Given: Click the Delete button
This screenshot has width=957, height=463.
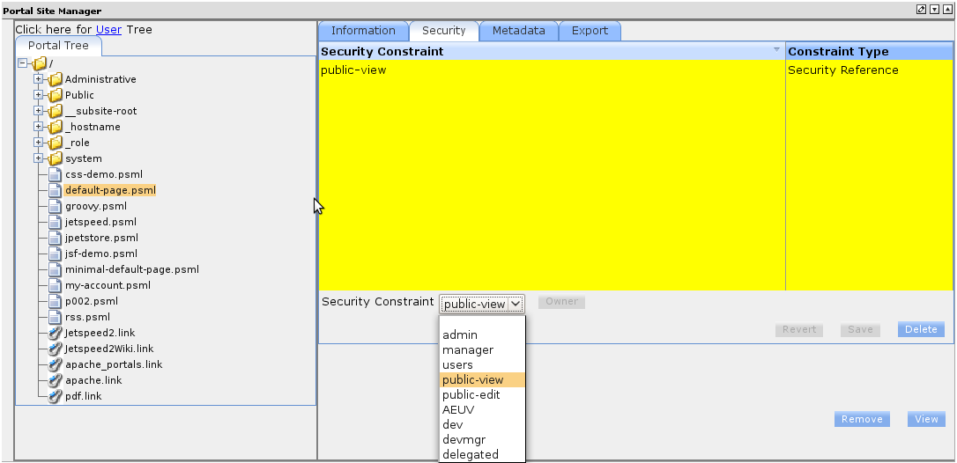Looking at the screenshot, I should click(921, 329).
